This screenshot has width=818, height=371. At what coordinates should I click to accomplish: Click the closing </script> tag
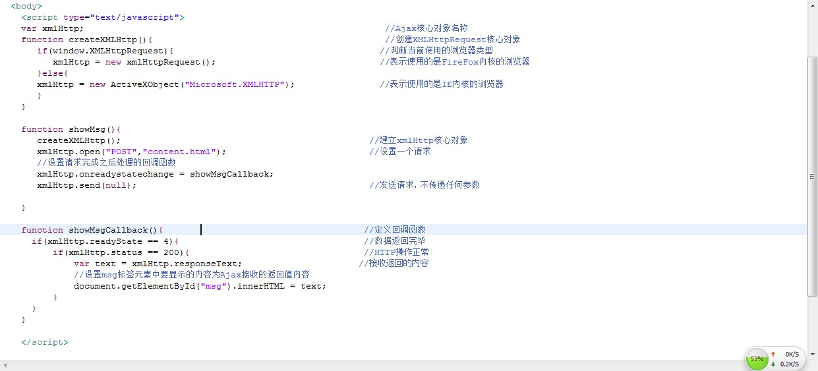pyautogui.click(x=45, y=342)
